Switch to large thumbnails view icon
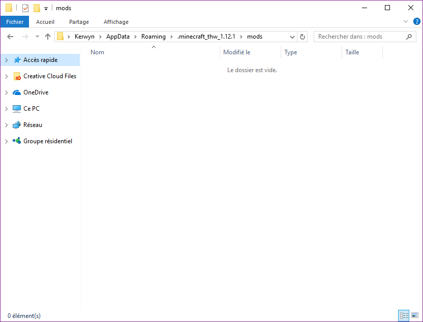Image resolution: width=423 pixels, height=322 pixels. point(414,315)
